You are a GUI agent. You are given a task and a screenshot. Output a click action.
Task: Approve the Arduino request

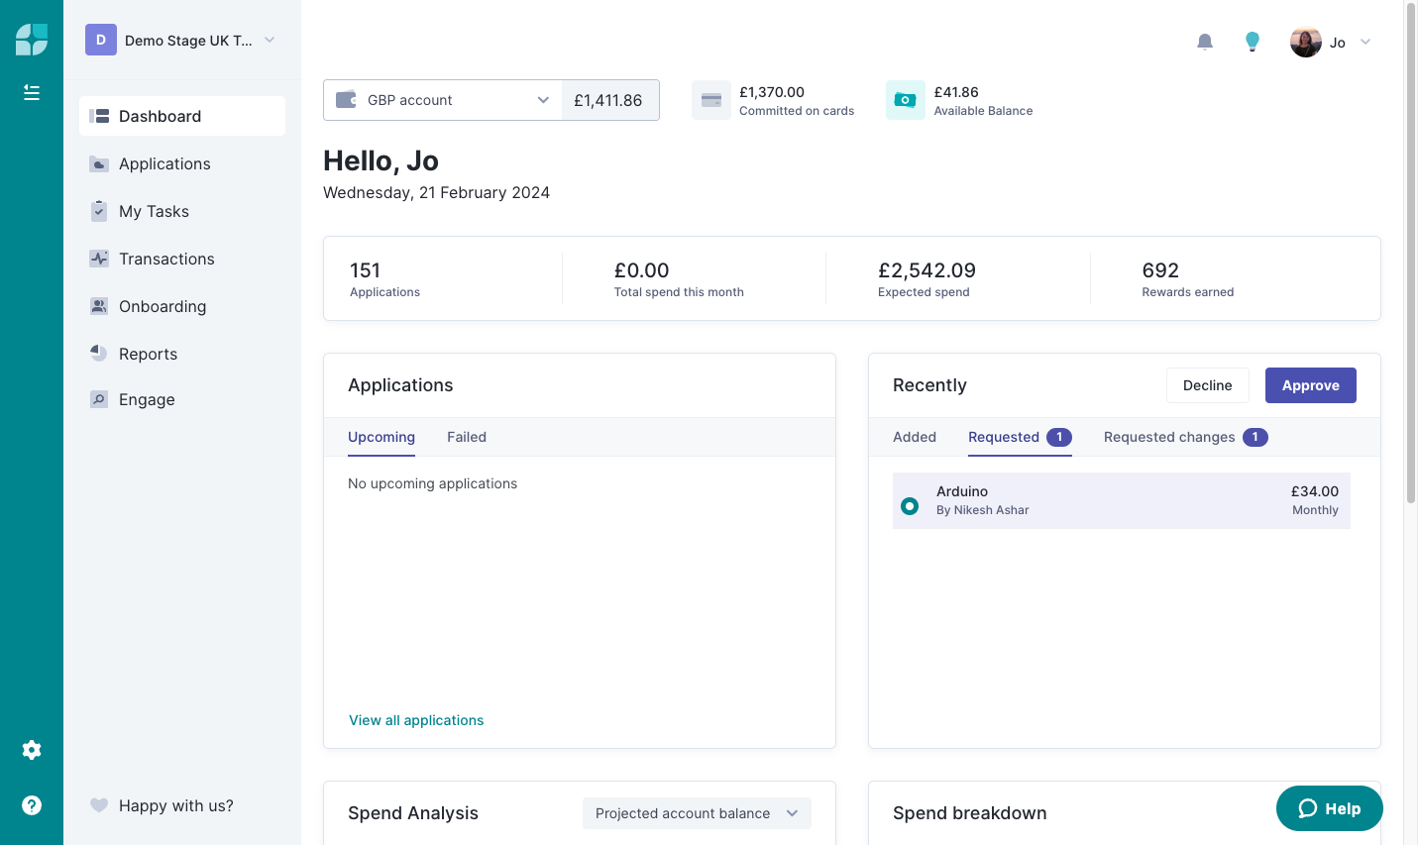(1311, 385)
